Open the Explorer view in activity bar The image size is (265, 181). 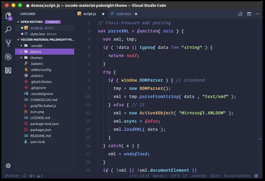point(8,16)
